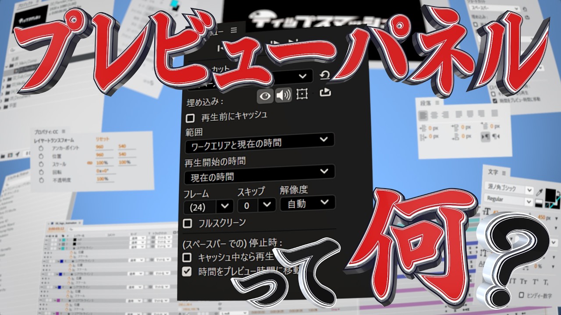This screenshot has height=315, width=561.
Task: Toggle superscript button in 文字 panel
Action: click(535, 281)
